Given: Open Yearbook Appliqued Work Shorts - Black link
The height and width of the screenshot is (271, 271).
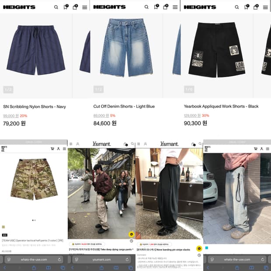Looking at the screenshot, I should pos(221,106).
